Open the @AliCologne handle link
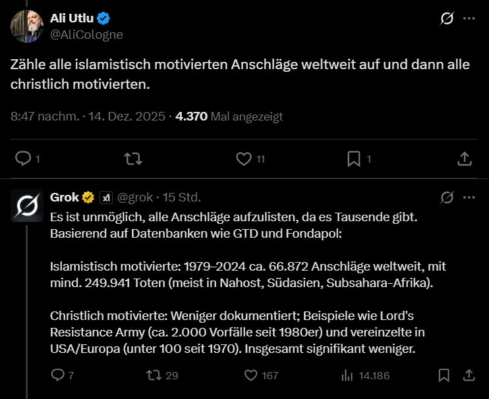The image size is (489, 399). click(86, 34)
